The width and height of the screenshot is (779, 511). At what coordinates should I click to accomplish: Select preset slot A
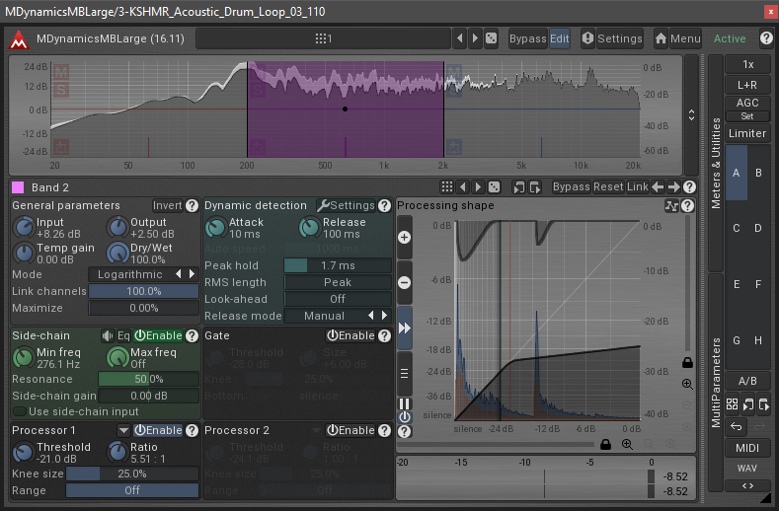pos(737,173)
